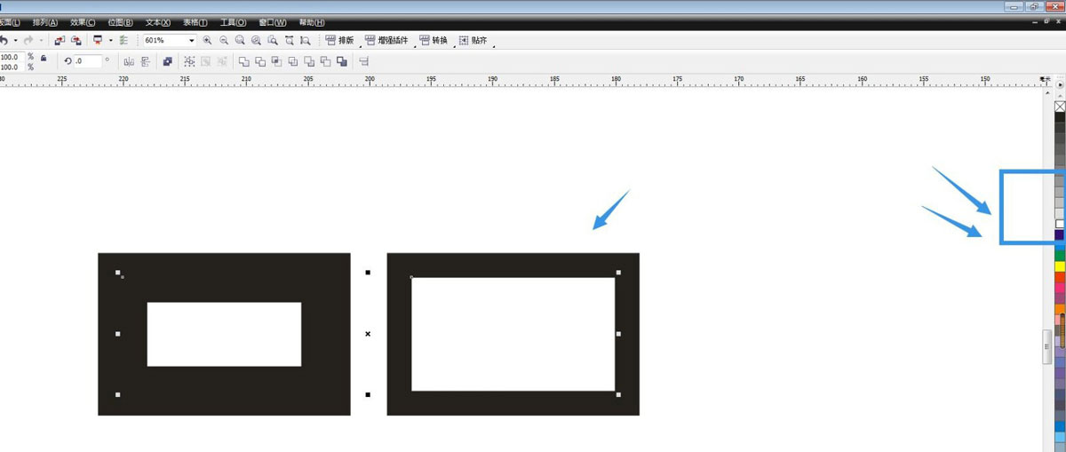The image size is (1066, 452).
Task: Click the Weld shapes icon
Action: tap(244, 61)
